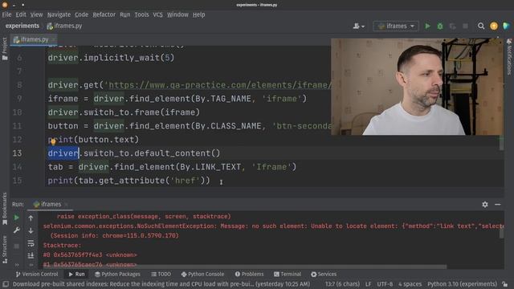Open the Terminal tool window
This screenshot has height=289, width=514.
click(x=288, y=275)
